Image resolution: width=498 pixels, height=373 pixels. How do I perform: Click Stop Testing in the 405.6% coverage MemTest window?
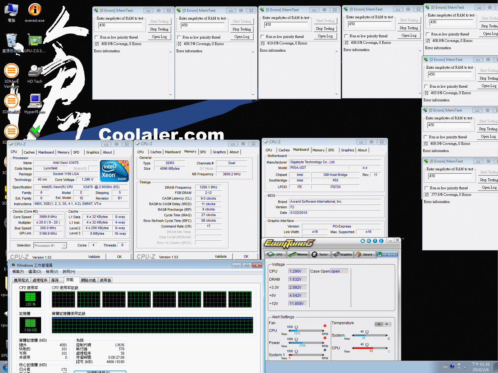[488, 78]
